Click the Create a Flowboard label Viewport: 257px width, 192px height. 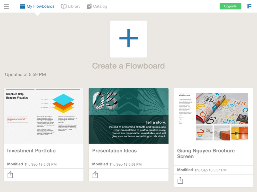pyautogui.click(x=128, y=66)
